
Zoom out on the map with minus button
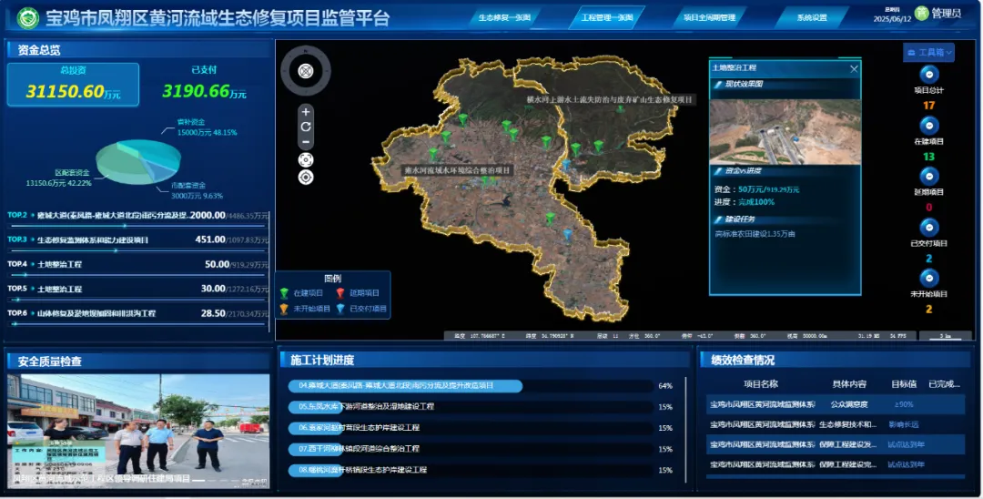click(306, 142)
